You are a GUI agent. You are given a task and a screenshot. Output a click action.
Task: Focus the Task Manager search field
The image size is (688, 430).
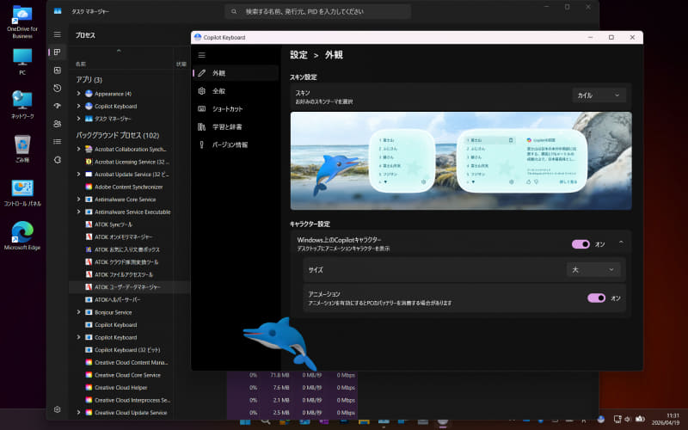317,11
